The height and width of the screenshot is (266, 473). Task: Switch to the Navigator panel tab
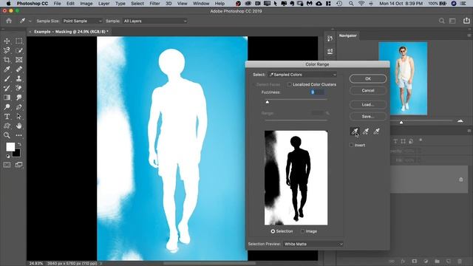(347, 35)
